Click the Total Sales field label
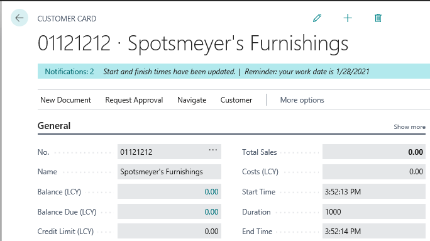Viewport: 430px width, 241px height. click(260, 152)
